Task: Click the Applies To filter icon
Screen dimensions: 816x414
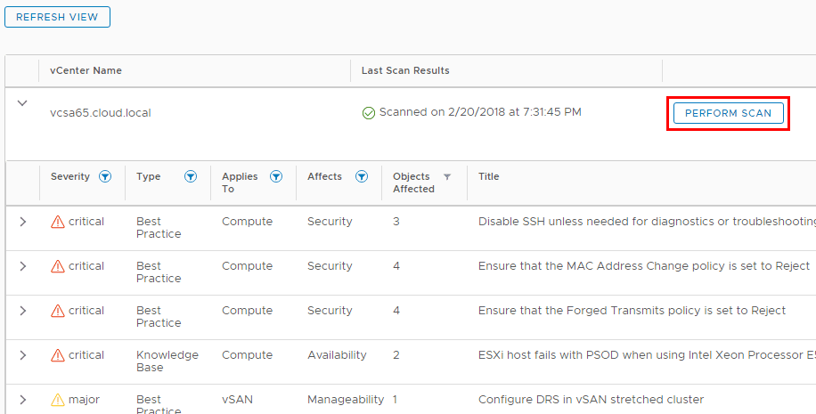Action: (276, 177)
